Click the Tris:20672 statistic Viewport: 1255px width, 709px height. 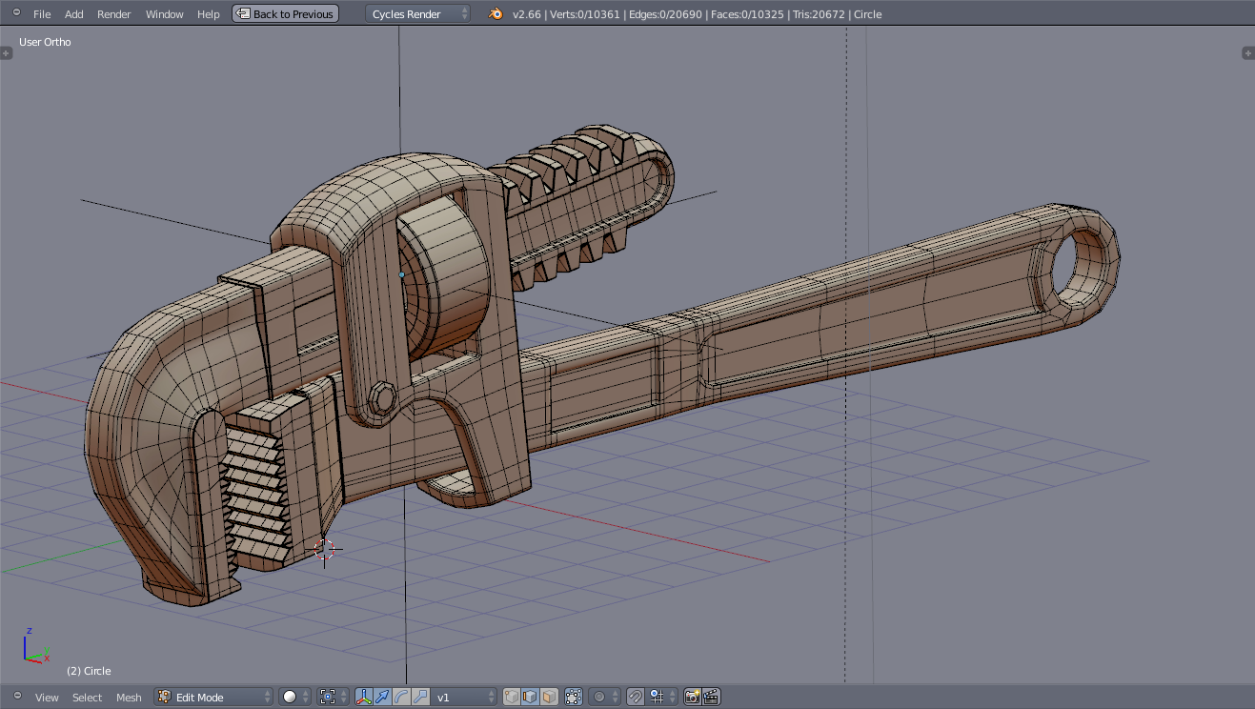pyautogui.click(x=819, y=14)
